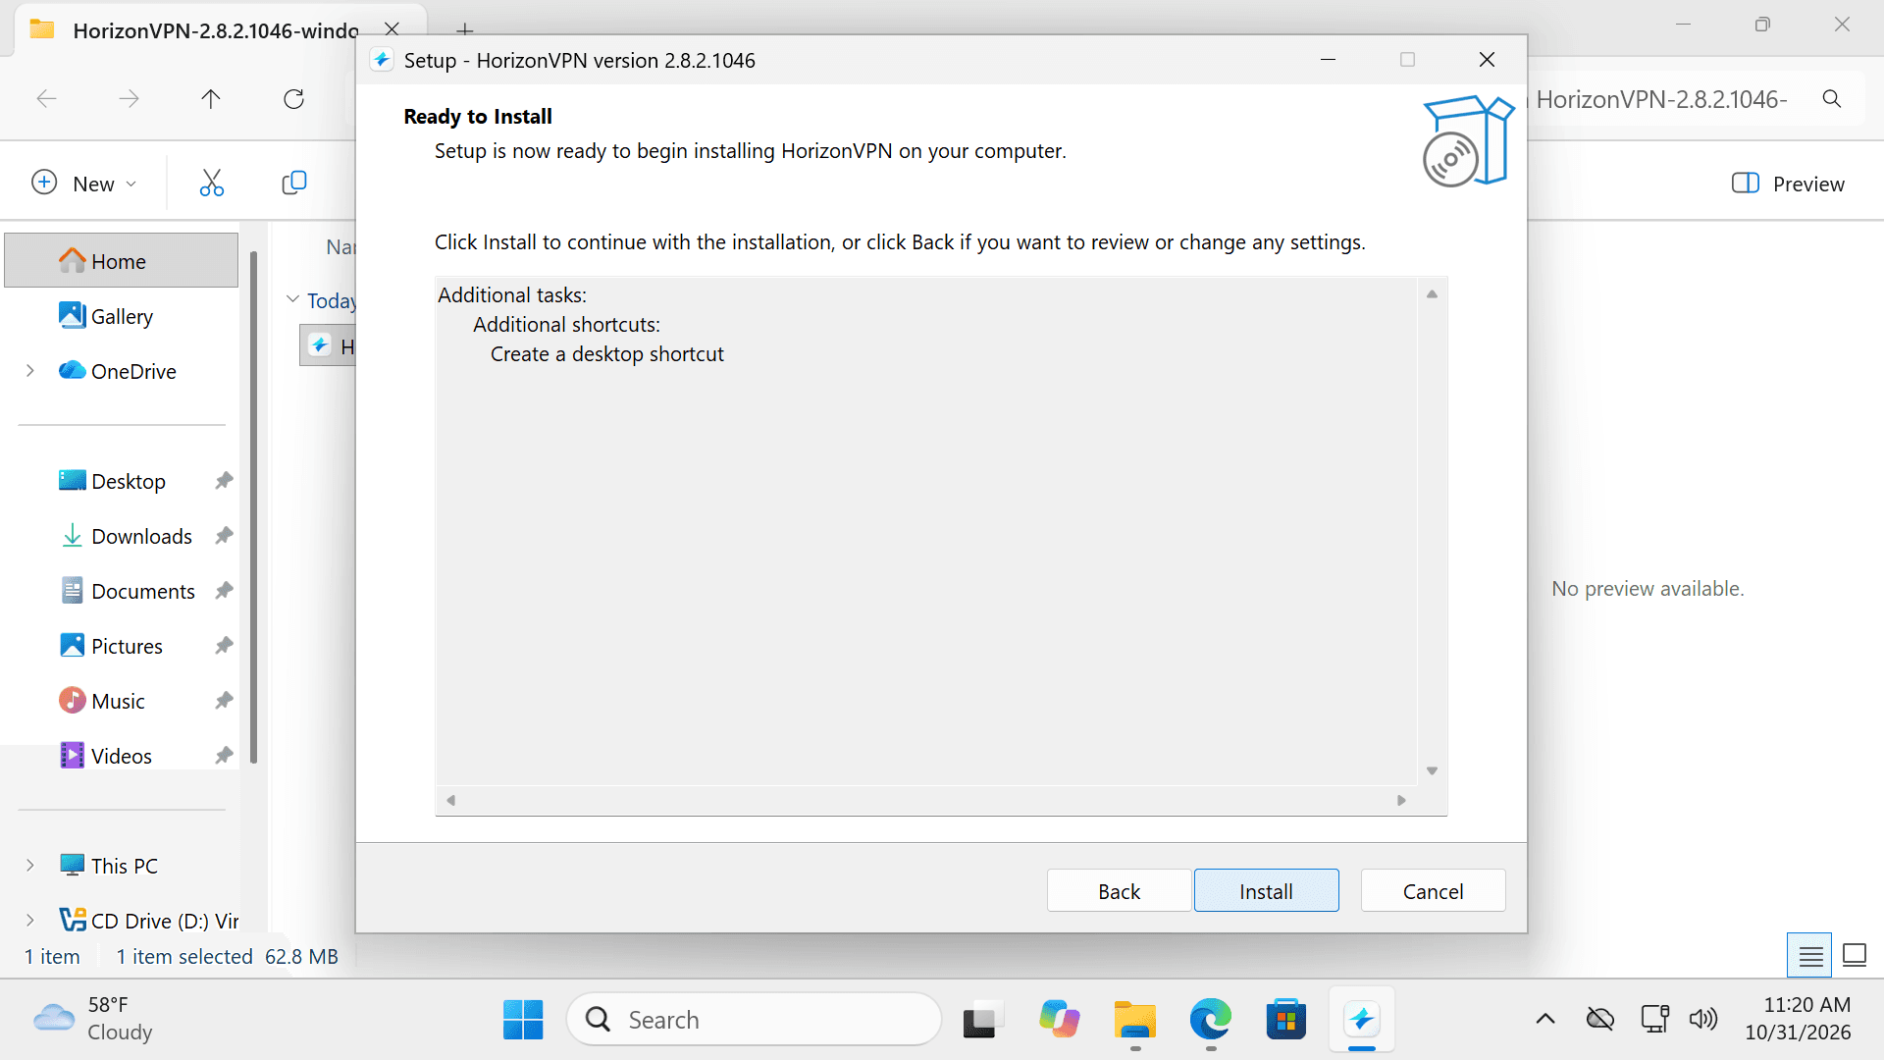Click the HorizonVPN setup taskbar icon

(x=1361, y=1020)
